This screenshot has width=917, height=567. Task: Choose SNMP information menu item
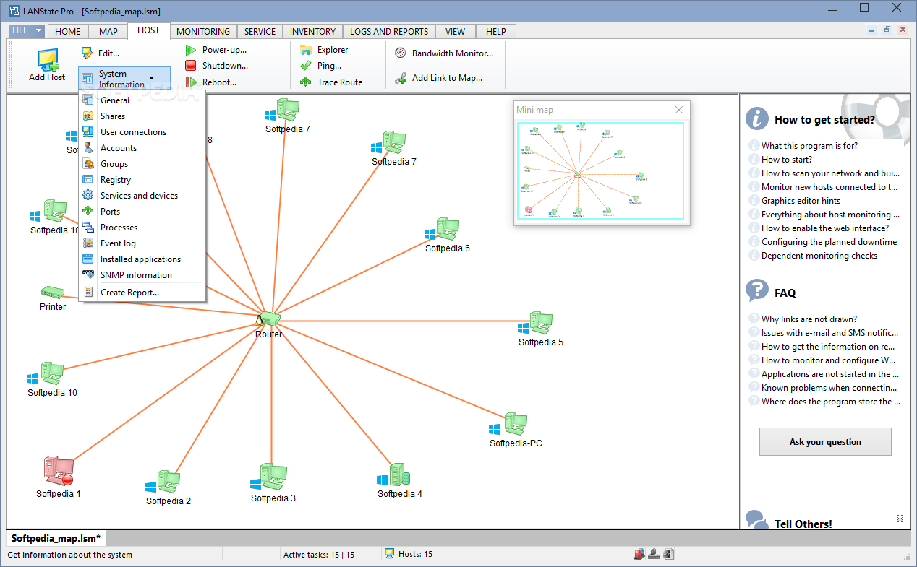(142, 275)
